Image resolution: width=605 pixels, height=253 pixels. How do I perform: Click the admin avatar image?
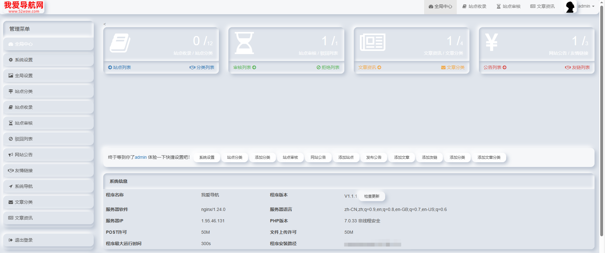coord(570,7)
